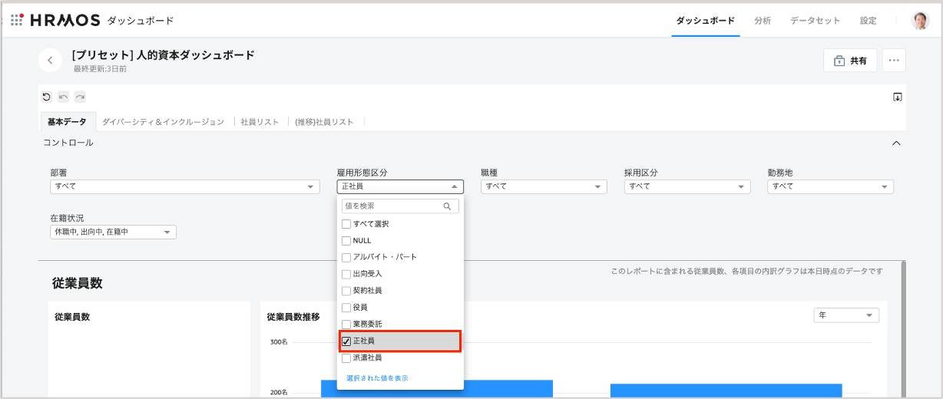Collapse the コントロール section chevron

click(x=895, y=143)
